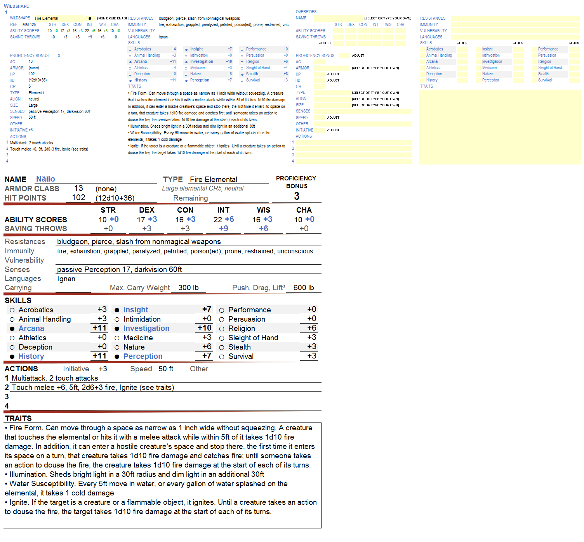The height and width of the screenshot is (542, 584).
Task: Select the Overrides CHA ability score field
Action: tap(400, 31)
